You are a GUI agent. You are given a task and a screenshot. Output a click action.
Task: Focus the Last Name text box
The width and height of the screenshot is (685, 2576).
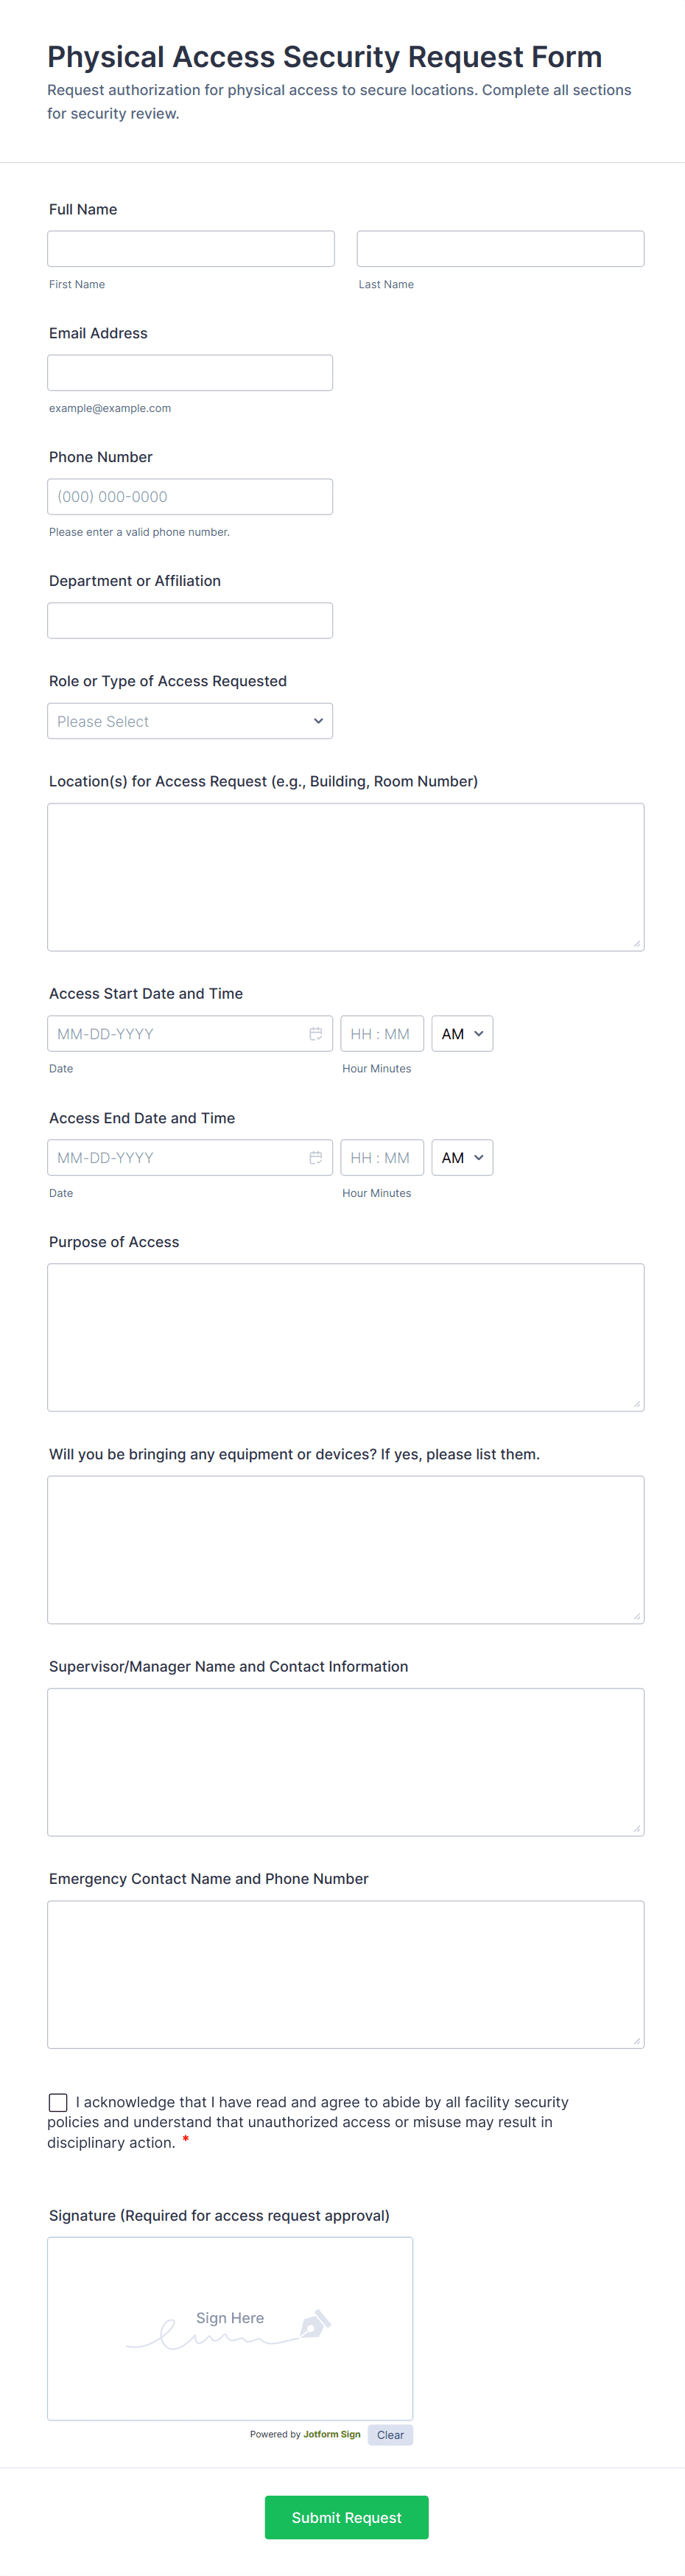[x=500, y=249]
